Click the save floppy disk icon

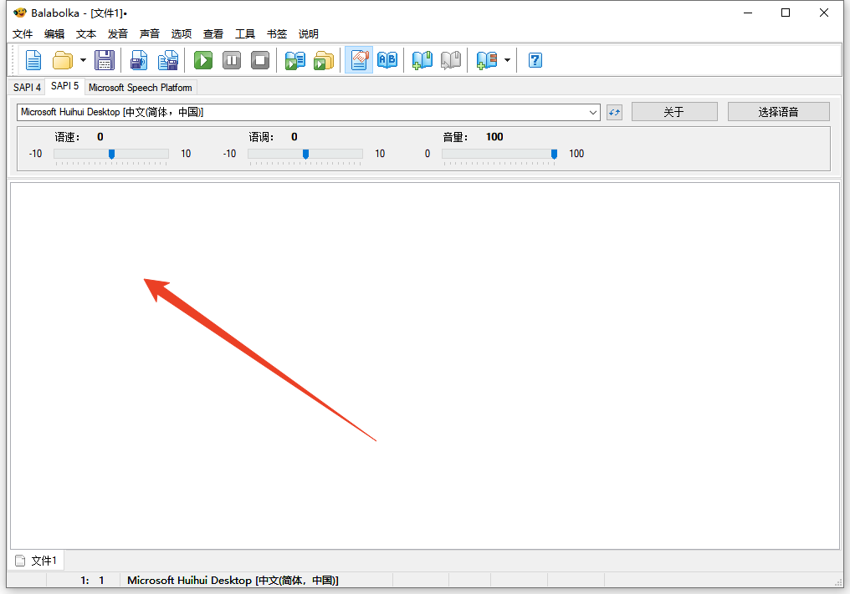click(105, 60)
